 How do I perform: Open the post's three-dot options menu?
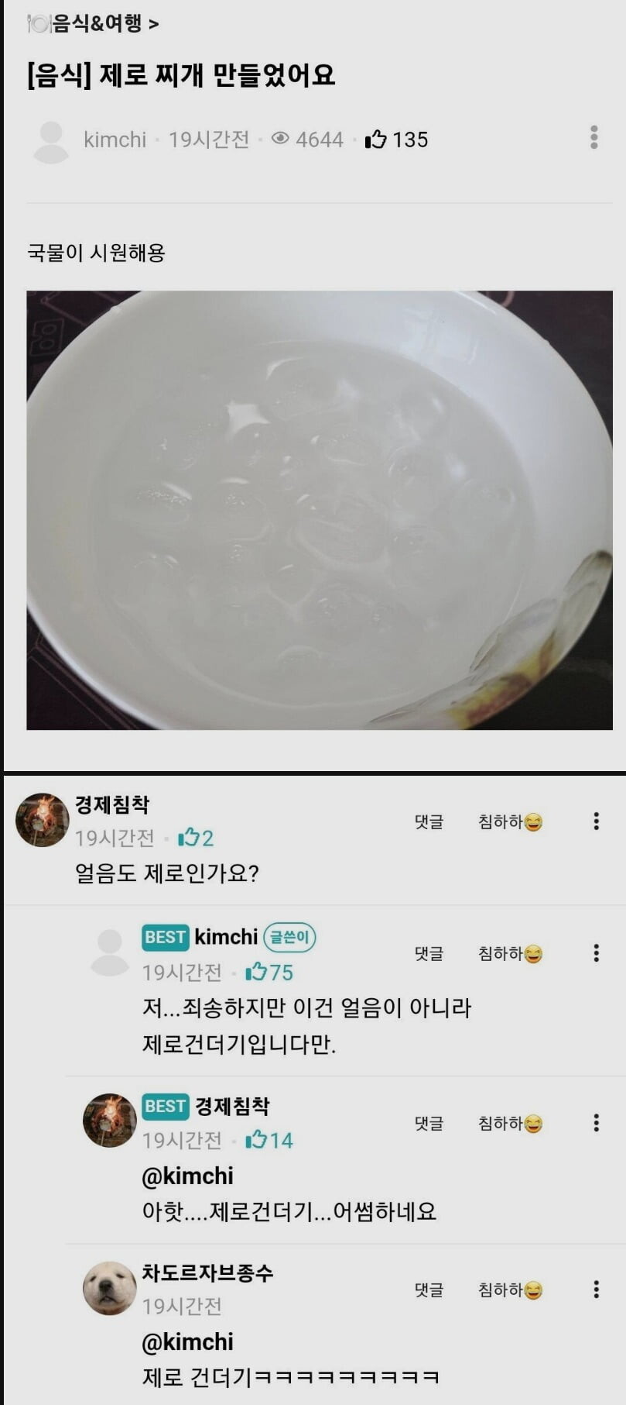click(x=594, y=137)
